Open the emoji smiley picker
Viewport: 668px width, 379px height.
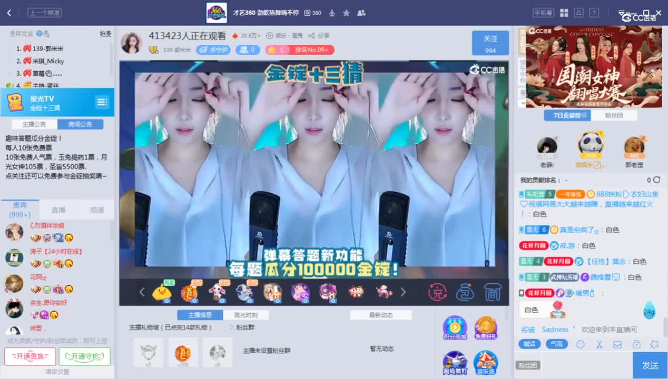(581, 344)
